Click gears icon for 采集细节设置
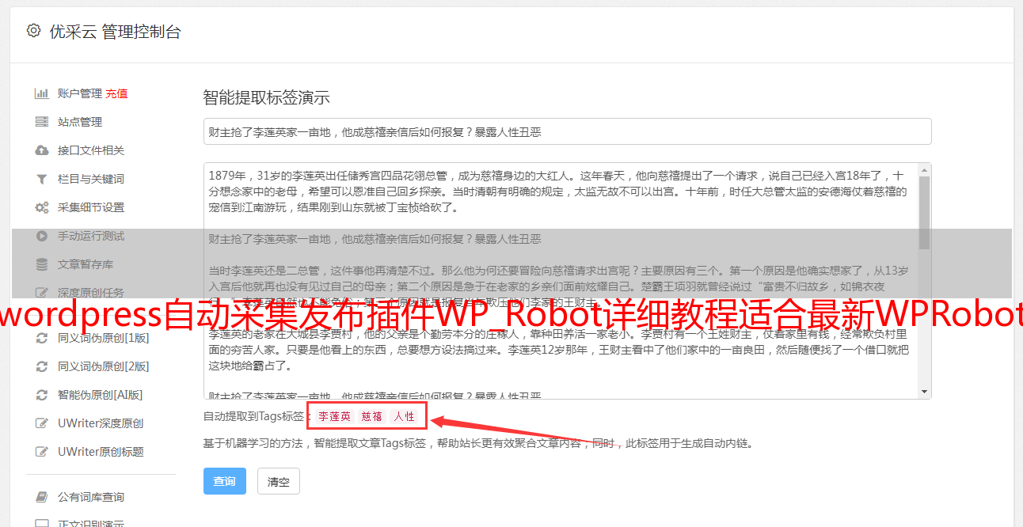This screenshot has height=527, width=1023. click(42, 207)
